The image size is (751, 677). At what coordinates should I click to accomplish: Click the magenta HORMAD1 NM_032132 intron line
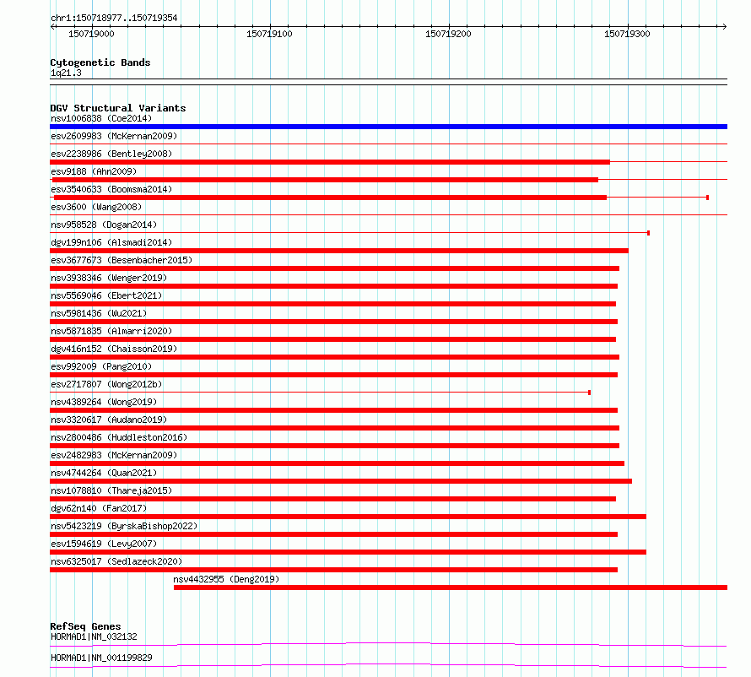388,644
